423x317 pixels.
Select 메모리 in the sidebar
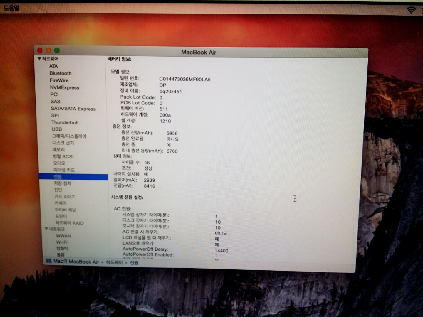pyautogui.click(x=59, y=149)
